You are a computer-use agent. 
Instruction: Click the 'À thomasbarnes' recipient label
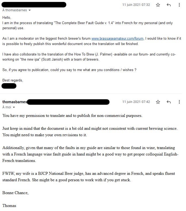click(14, 10)
